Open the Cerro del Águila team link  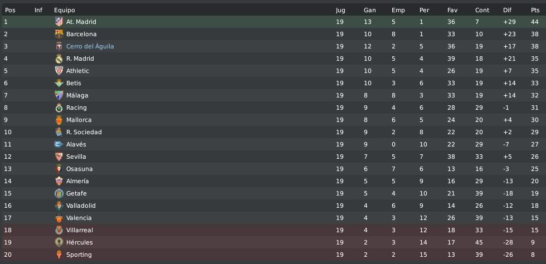click(90, 46)
